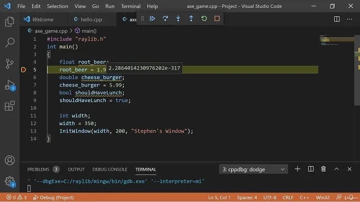The image size is (360, 202).
Task: Click the debug Step Over button
Action: click(165, 19)
